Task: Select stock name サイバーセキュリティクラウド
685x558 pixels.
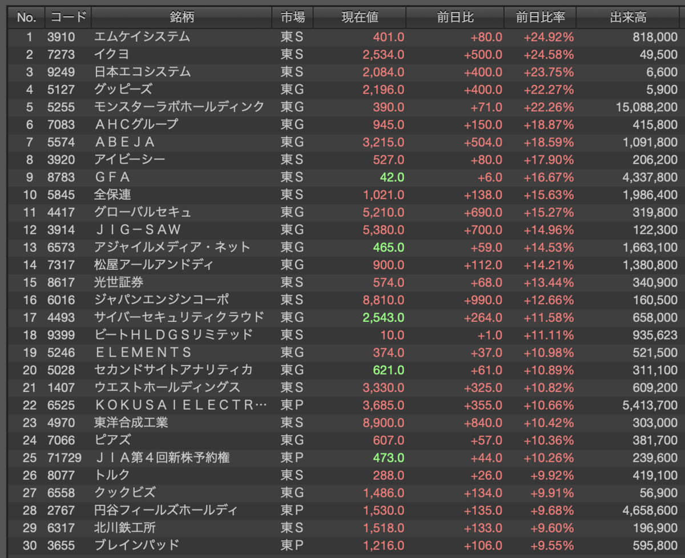Action: 179,317
